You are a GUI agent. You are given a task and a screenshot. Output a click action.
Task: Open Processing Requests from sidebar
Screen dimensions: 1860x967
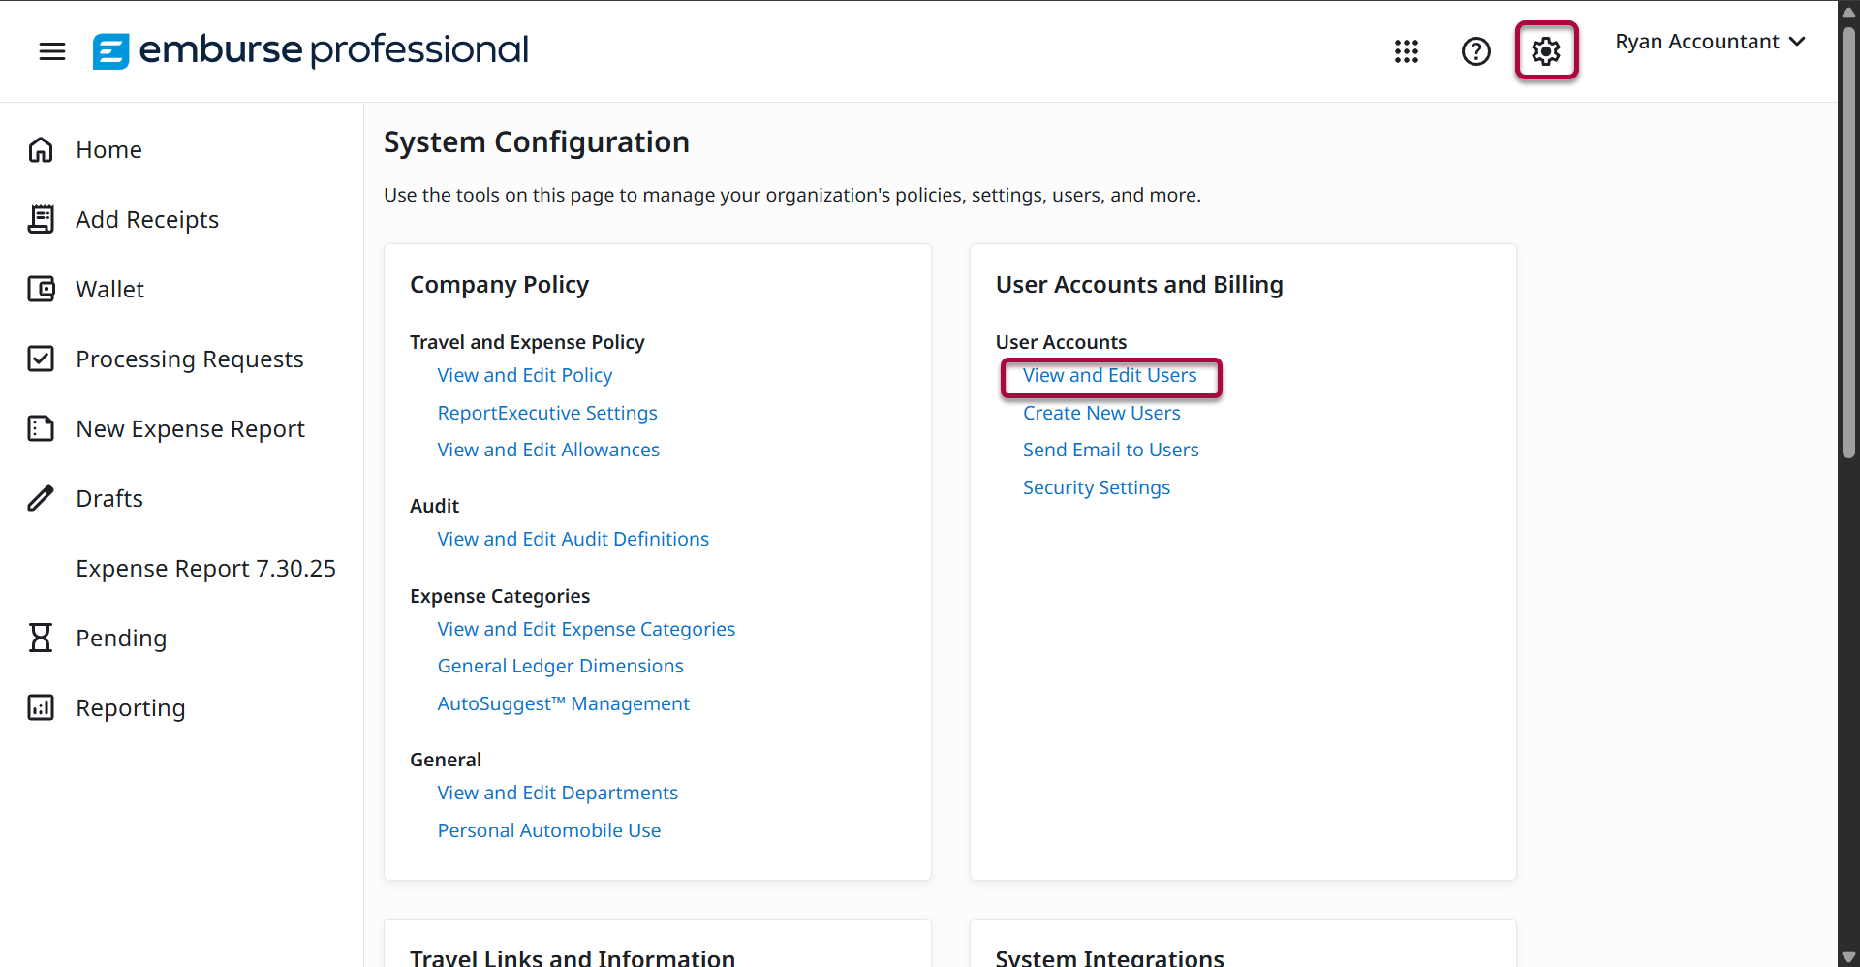[190, 359]
